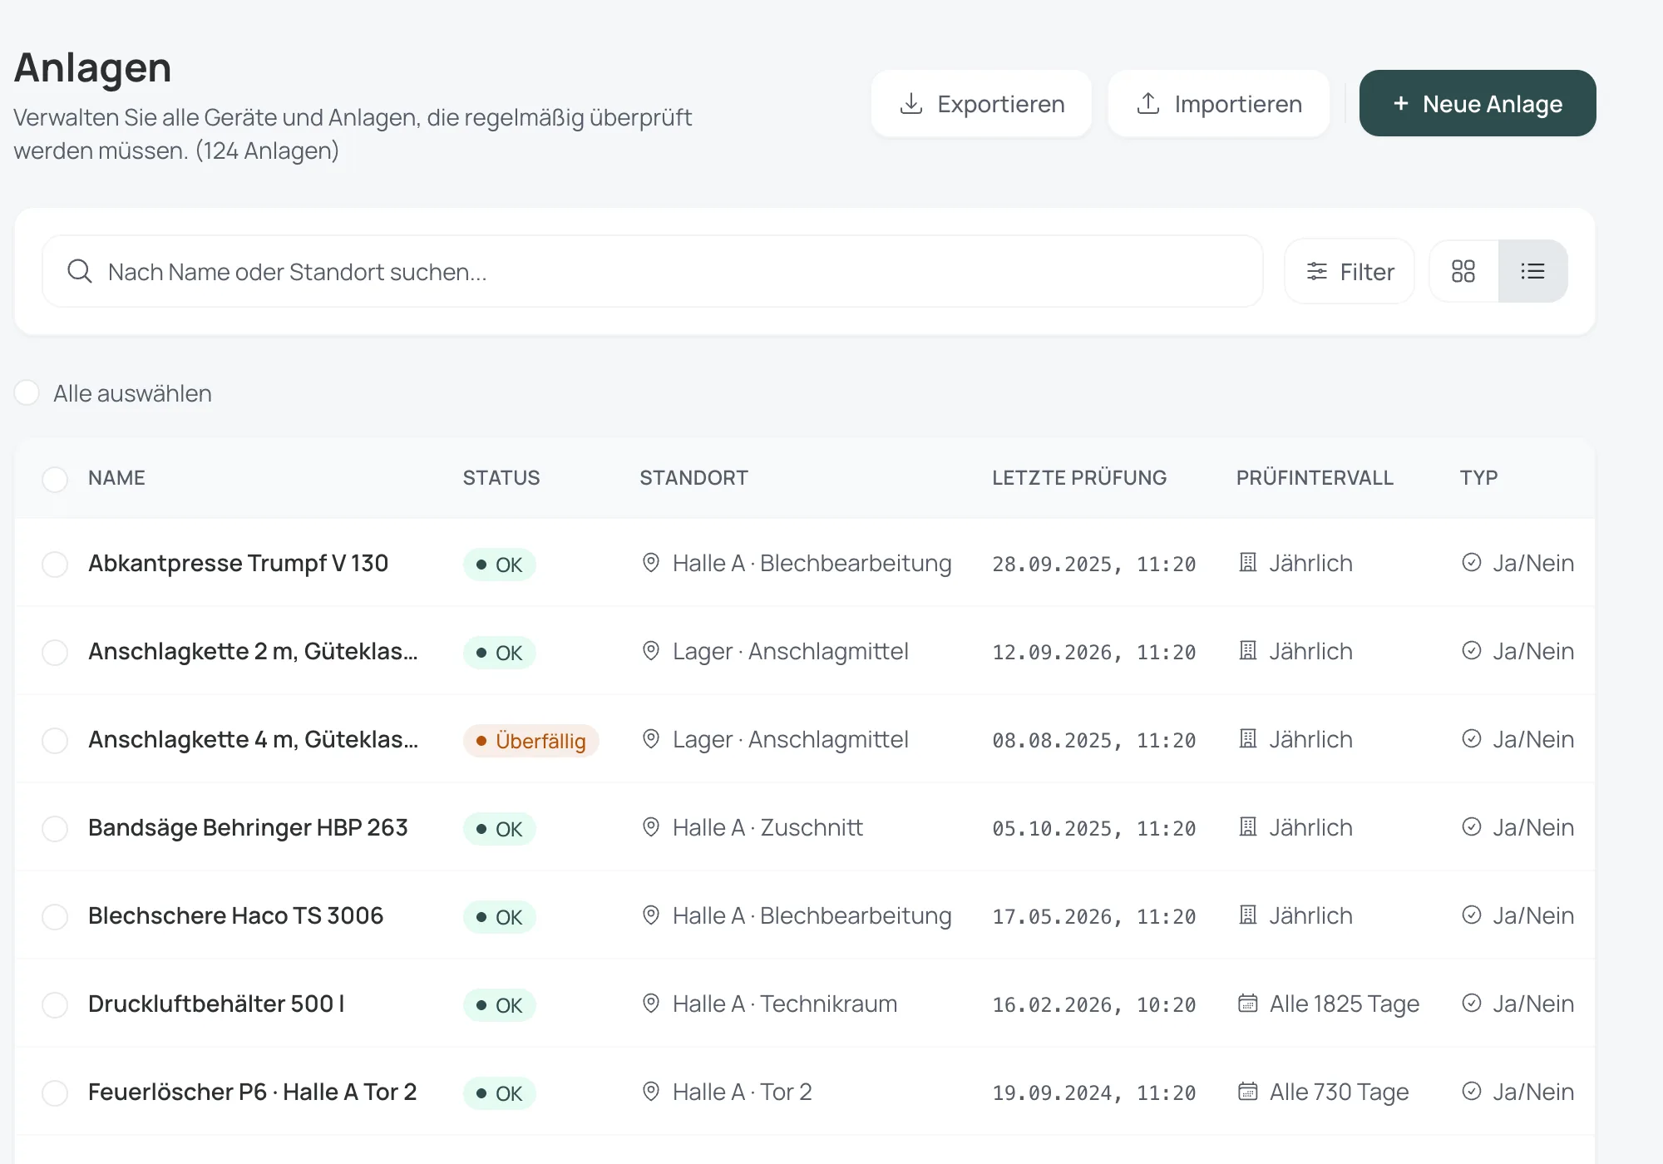Click calendar icon next to Alle 730 Tage

1247,1092
